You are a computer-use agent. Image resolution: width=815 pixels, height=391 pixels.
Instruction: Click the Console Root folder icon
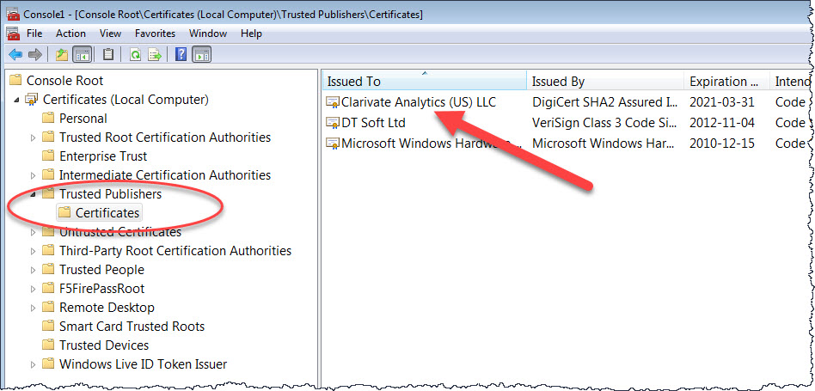[x=16, y=80]
